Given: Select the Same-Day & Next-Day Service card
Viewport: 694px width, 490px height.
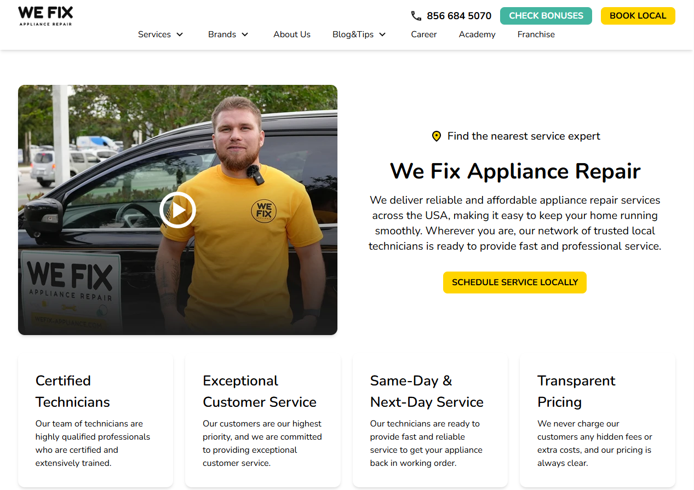Looking at the screenshot, I should [x=430, y=420].
